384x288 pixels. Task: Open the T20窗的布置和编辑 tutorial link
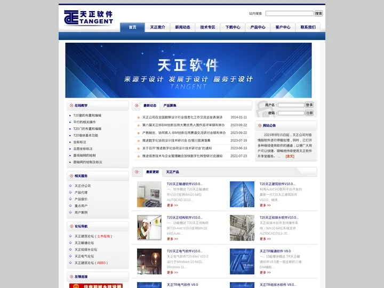click(x=87, y=115)
